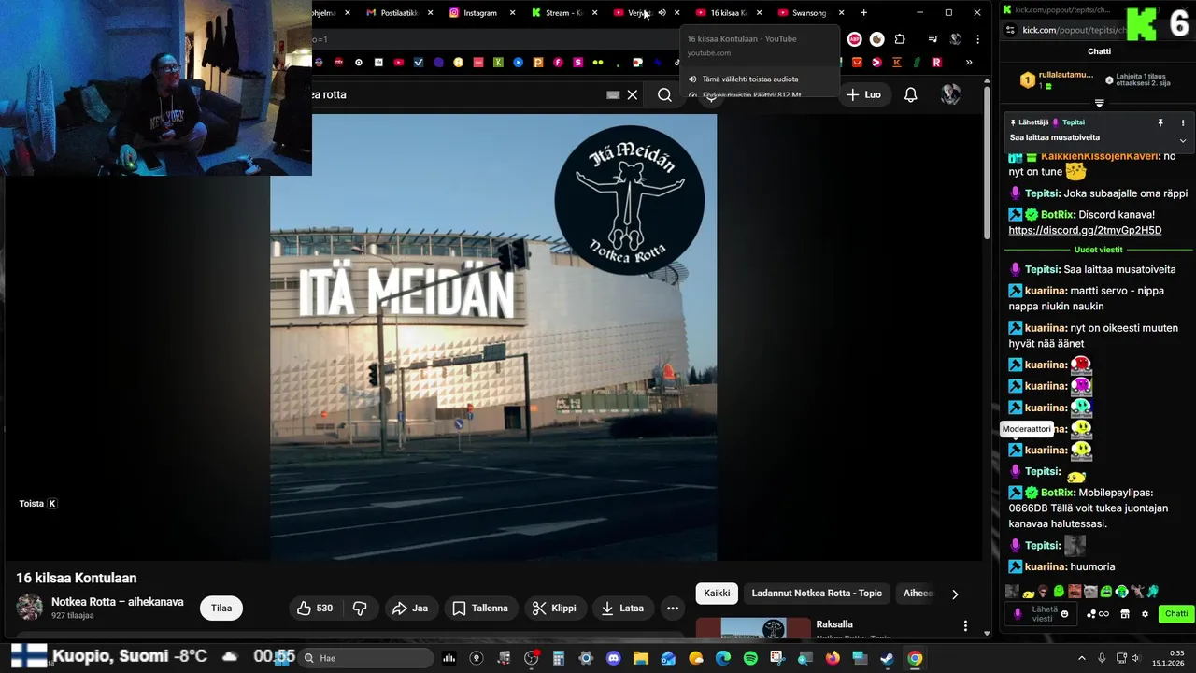Open YouTube notifications bell
The width and height of the screenshot is (1196, 673).
point(910,94)
